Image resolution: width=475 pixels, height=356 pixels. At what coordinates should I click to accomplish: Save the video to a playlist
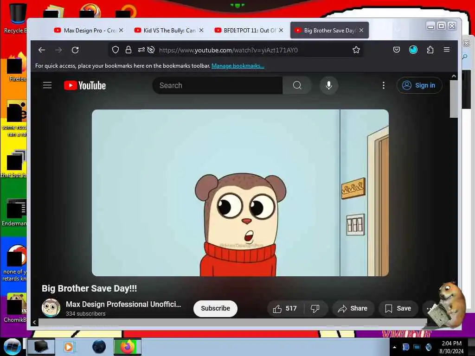398,308
